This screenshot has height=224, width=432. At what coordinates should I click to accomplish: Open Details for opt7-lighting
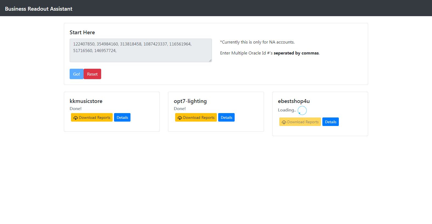[x=226, y=117]
